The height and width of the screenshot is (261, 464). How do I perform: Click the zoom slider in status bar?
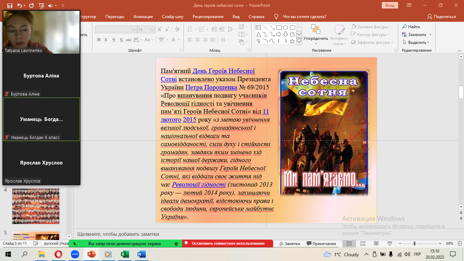click(414, 244)
